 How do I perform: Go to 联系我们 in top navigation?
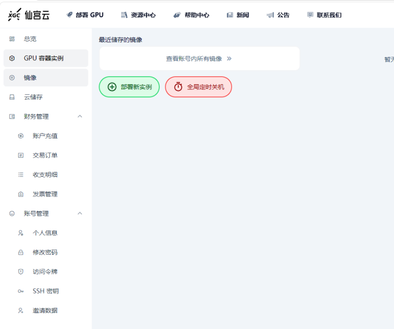click(324, 15)
